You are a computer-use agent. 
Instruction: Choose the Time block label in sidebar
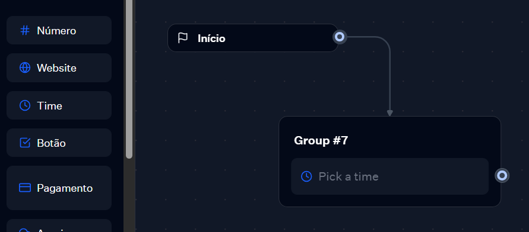[50, 106]
